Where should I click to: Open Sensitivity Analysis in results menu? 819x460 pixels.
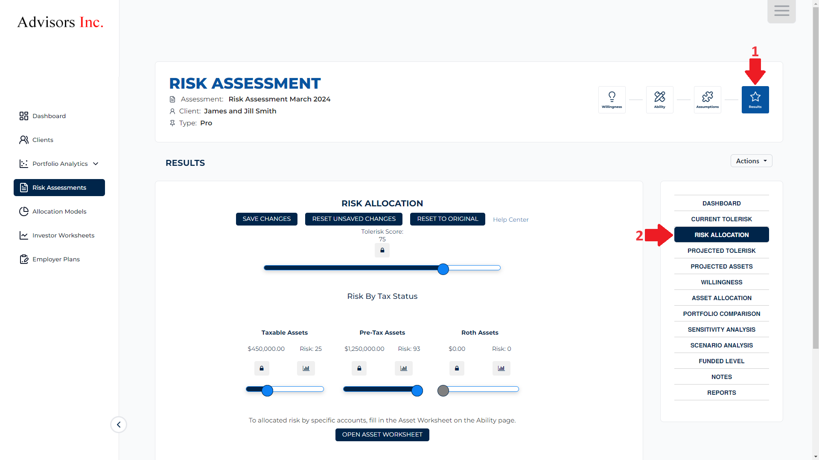point(721,330)
